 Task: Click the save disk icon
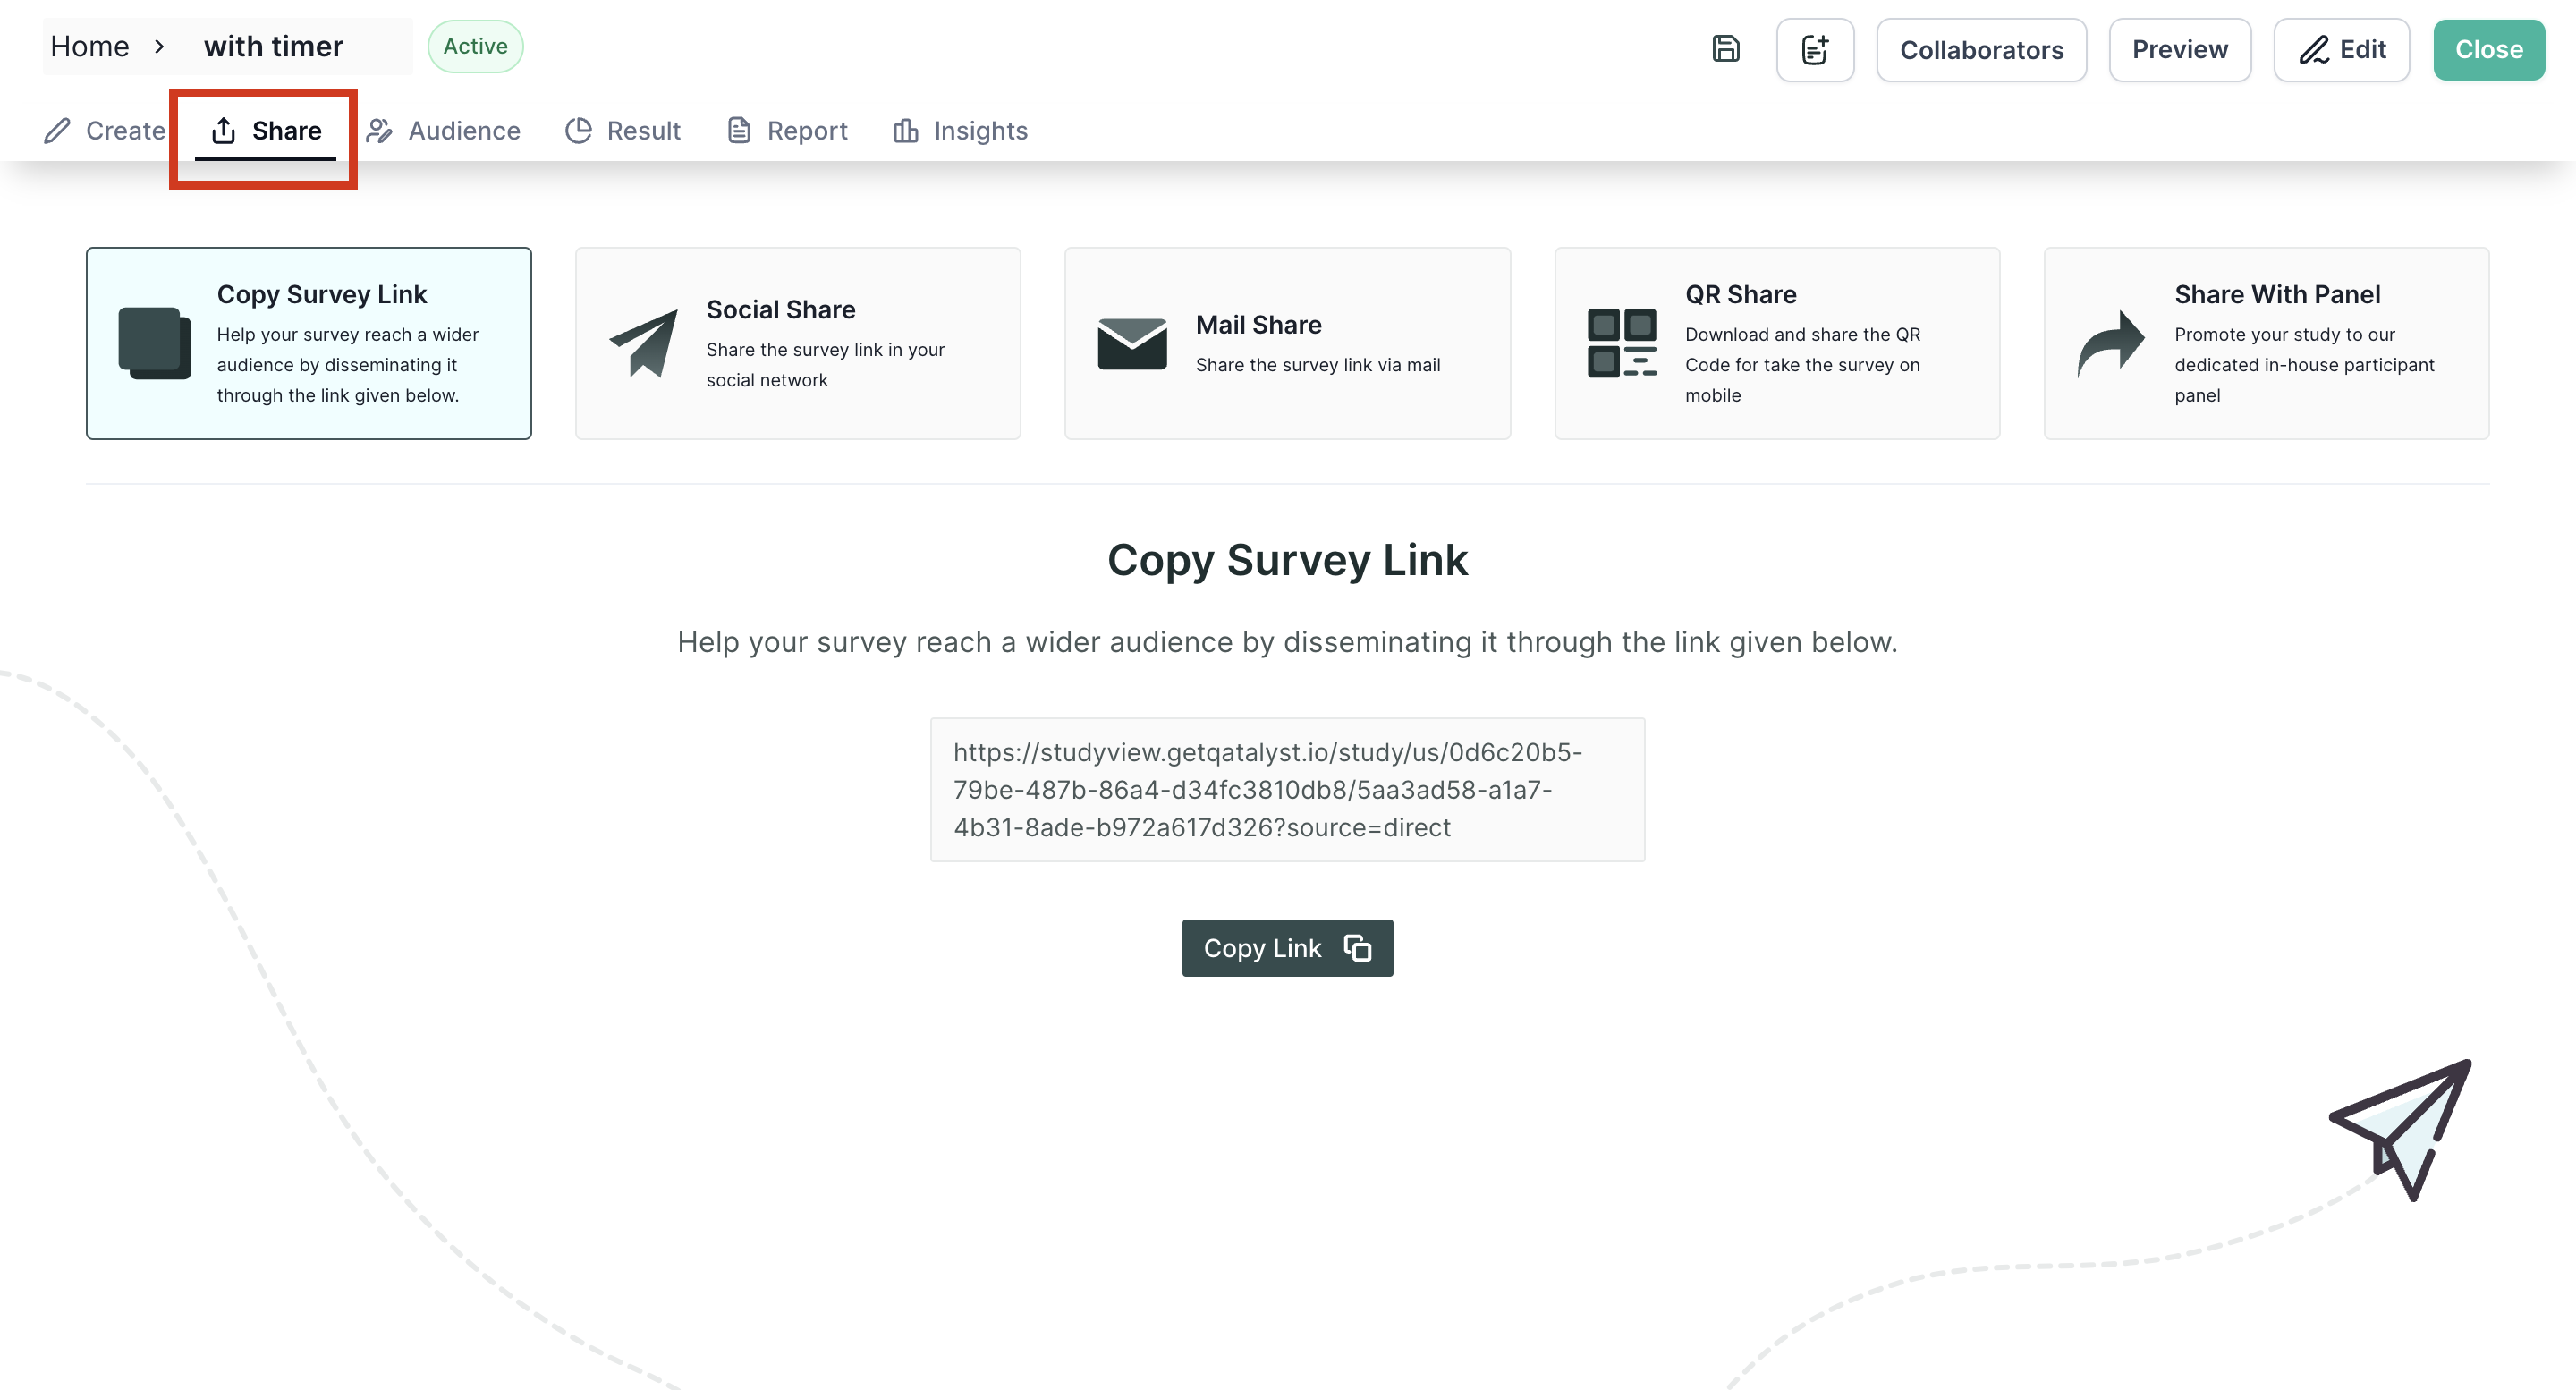pyautogui.click(x=1726, y=49)
